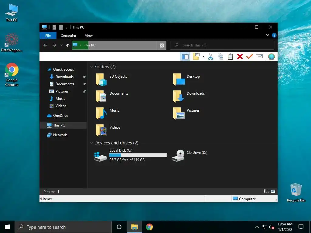Open the Computer ribbon tab
This screenshot has height=233, width=311.
[x=68, y=35]
